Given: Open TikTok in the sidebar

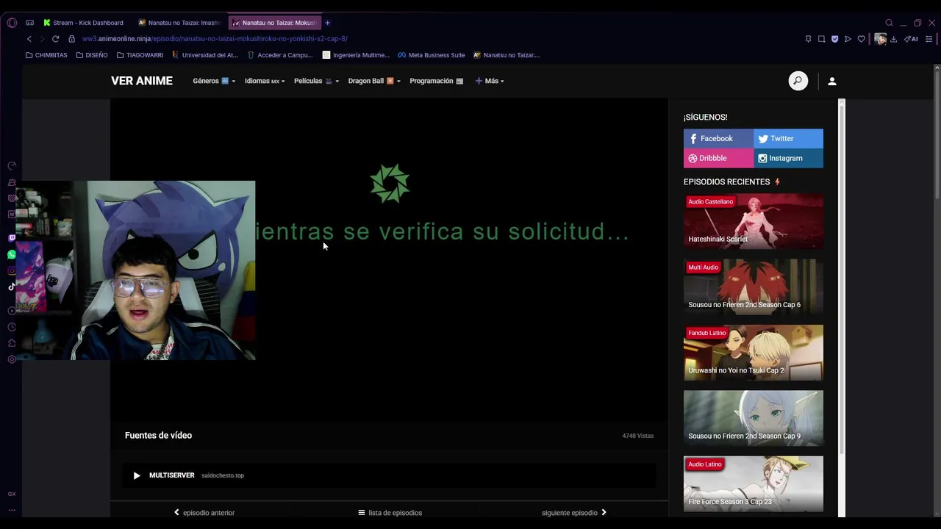Looking at the screenshot, I should click(x=12, y=287).
